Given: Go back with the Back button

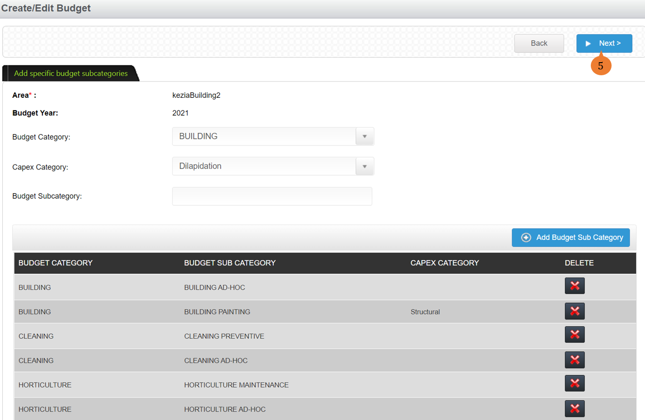Looking at the screenshot, I should tap(539, 43).
